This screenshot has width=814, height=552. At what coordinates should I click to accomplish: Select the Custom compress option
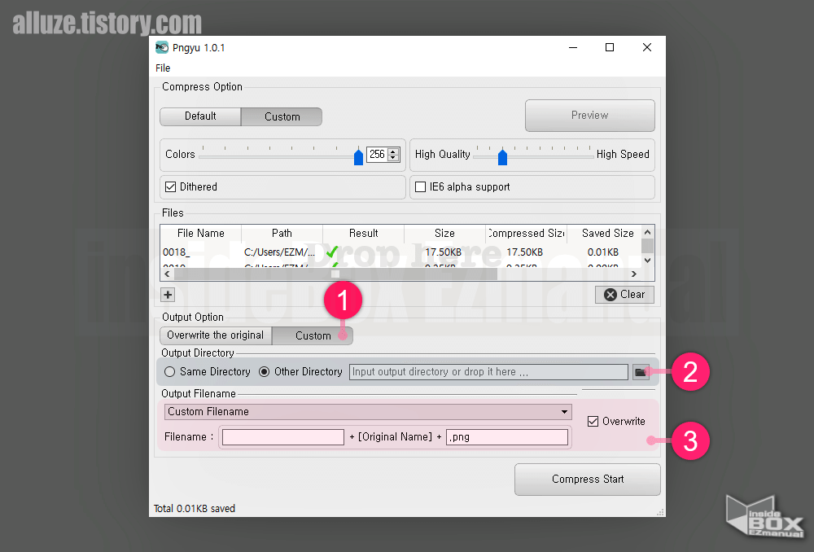click(x=282, y=116)
